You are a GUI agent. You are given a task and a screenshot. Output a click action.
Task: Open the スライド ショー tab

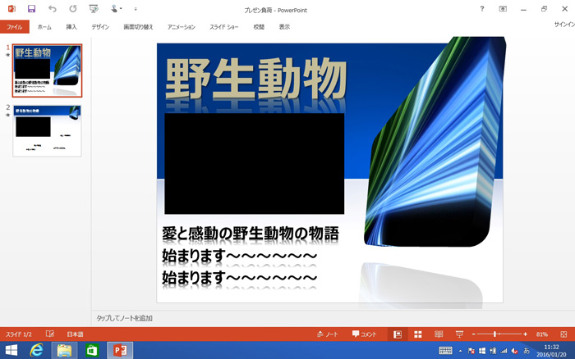click(224, 27)
